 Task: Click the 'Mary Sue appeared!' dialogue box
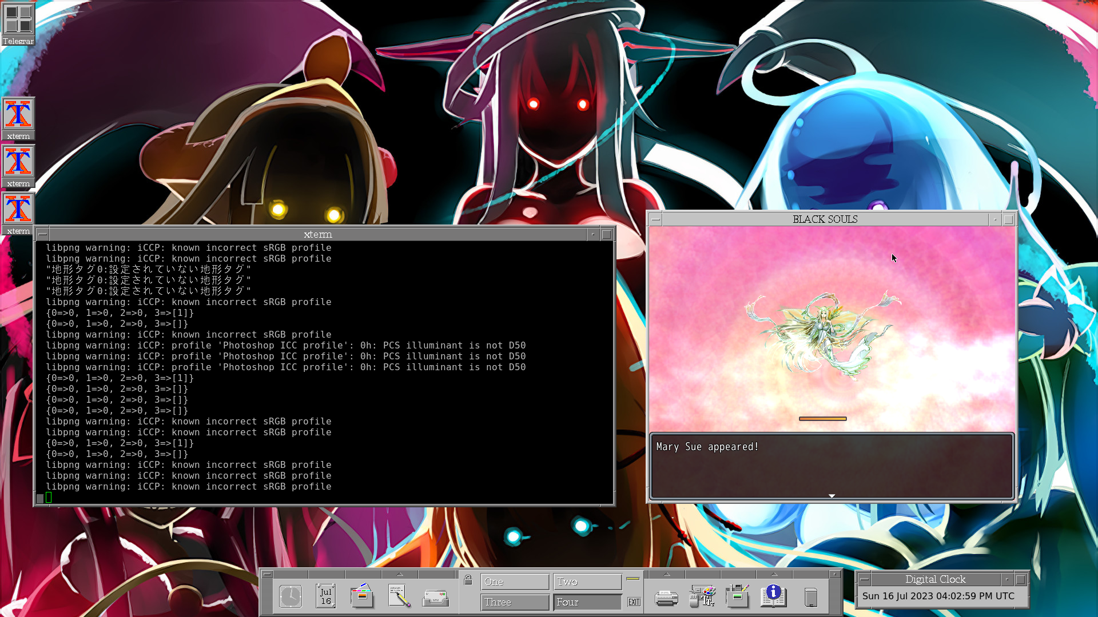pyautogui.click(x=832, y=466)
